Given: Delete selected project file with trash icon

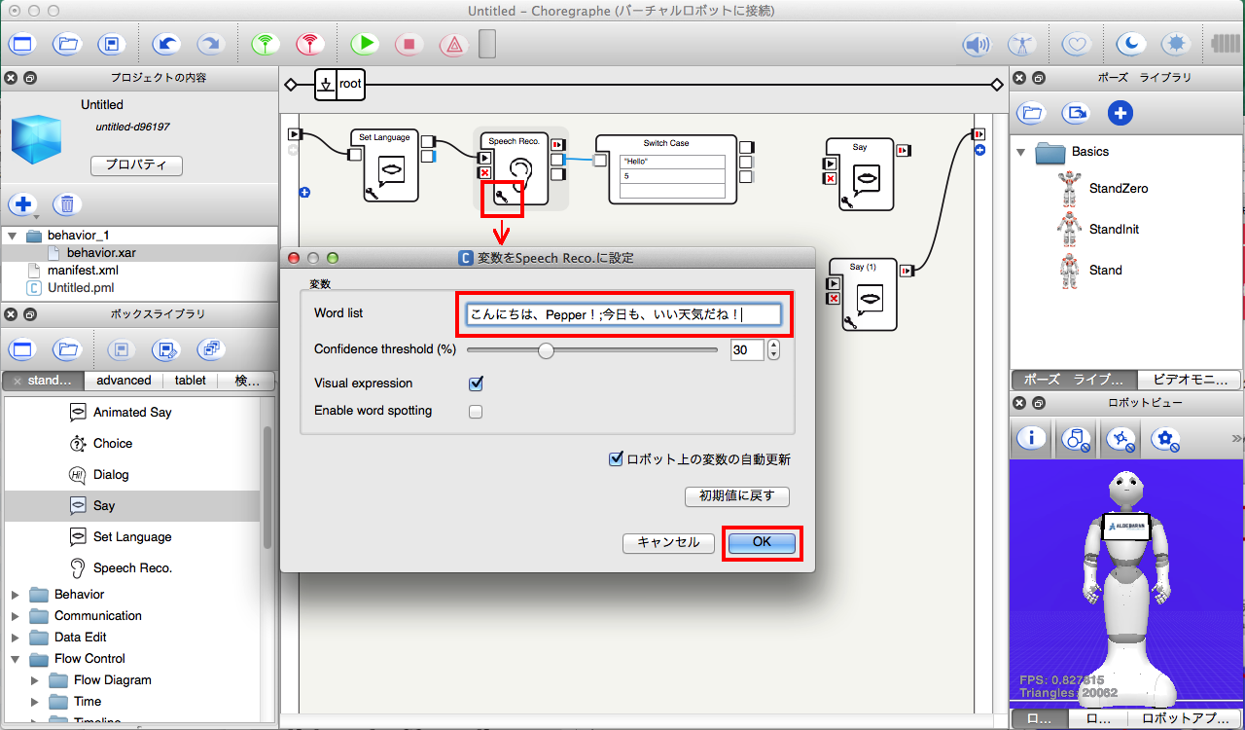Looking at the screenshot, I should coord(67,204).
